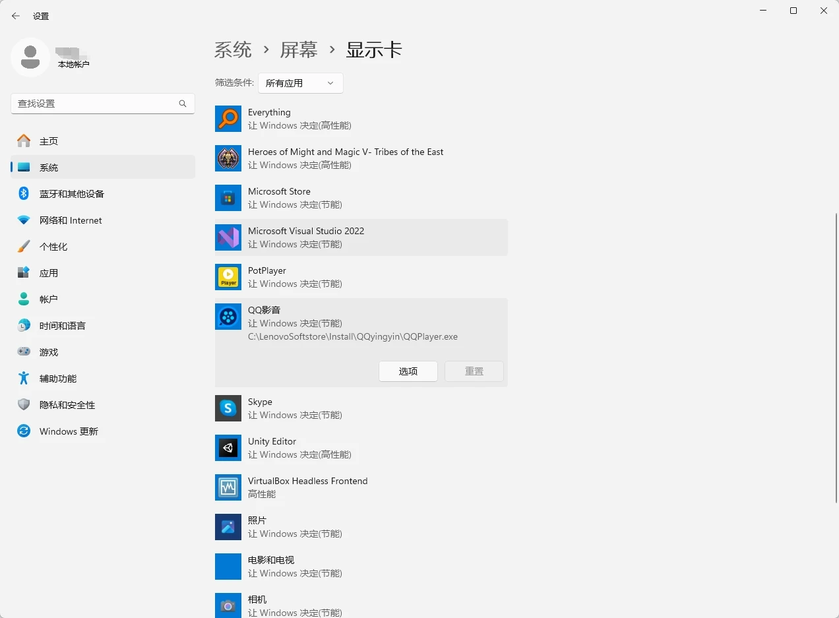This screenshot has width=839, height=618.
Task: Go to 系统 in the breadcrumb
Action: [233, 49]
